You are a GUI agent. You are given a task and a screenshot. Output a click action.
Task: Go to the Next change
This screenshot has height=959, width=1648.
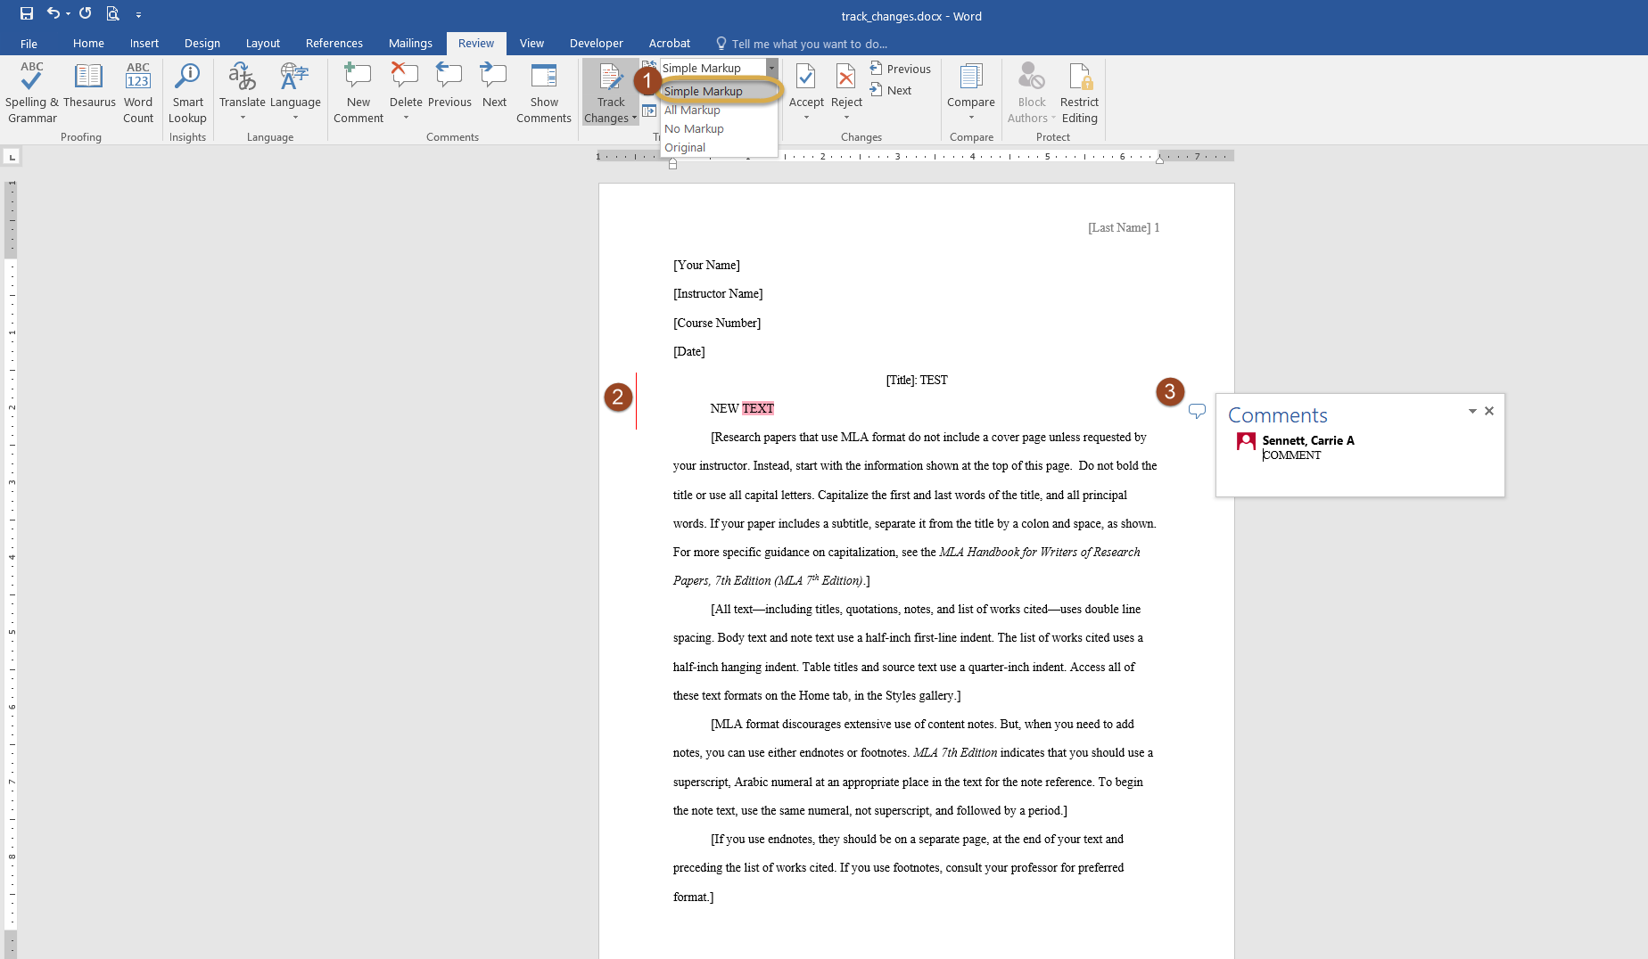891,90
